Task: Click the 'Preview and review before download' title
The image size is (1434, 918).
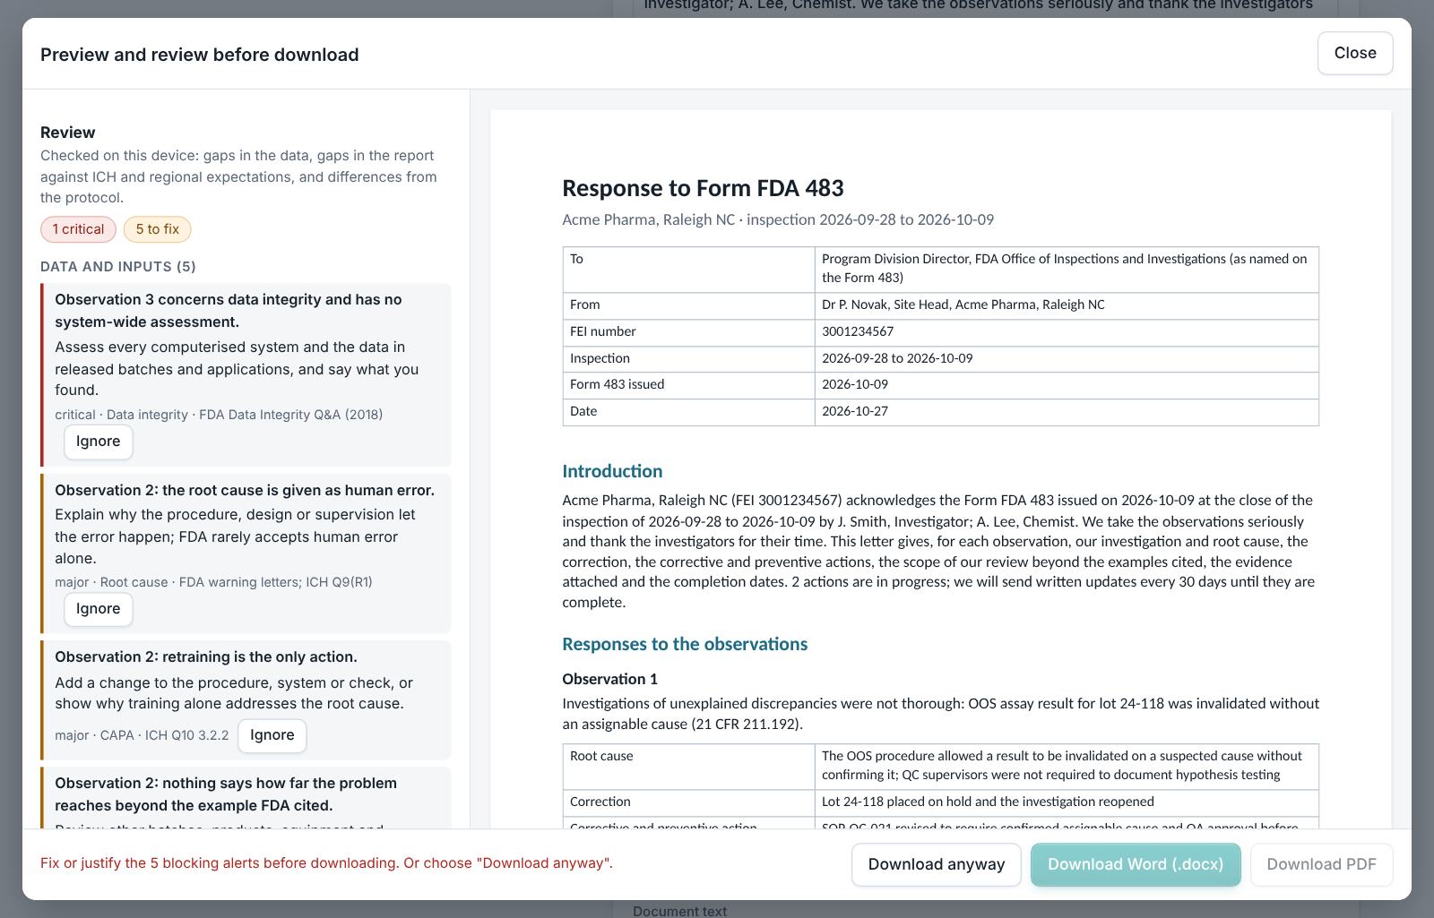Action: pyautogui.click(x=199, y=55)
